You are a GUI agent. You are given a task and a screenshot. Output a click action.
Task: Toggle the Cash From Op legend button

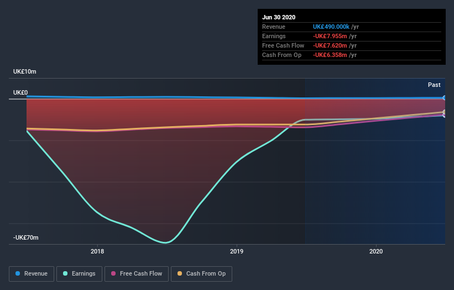(201, 274)
